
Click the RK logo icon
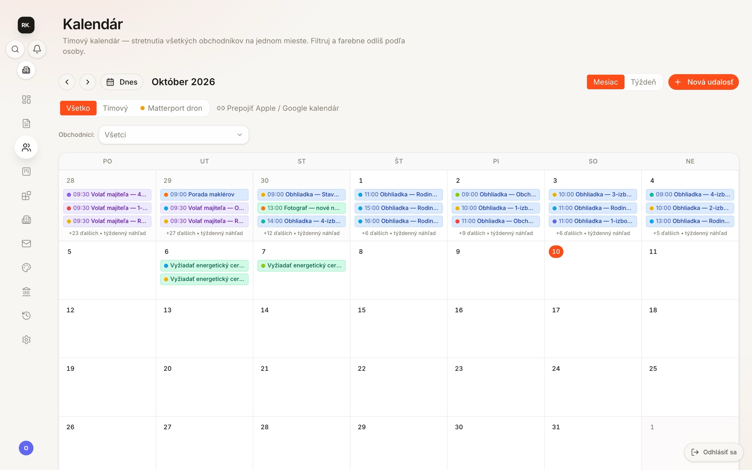(x=26, y=25)
